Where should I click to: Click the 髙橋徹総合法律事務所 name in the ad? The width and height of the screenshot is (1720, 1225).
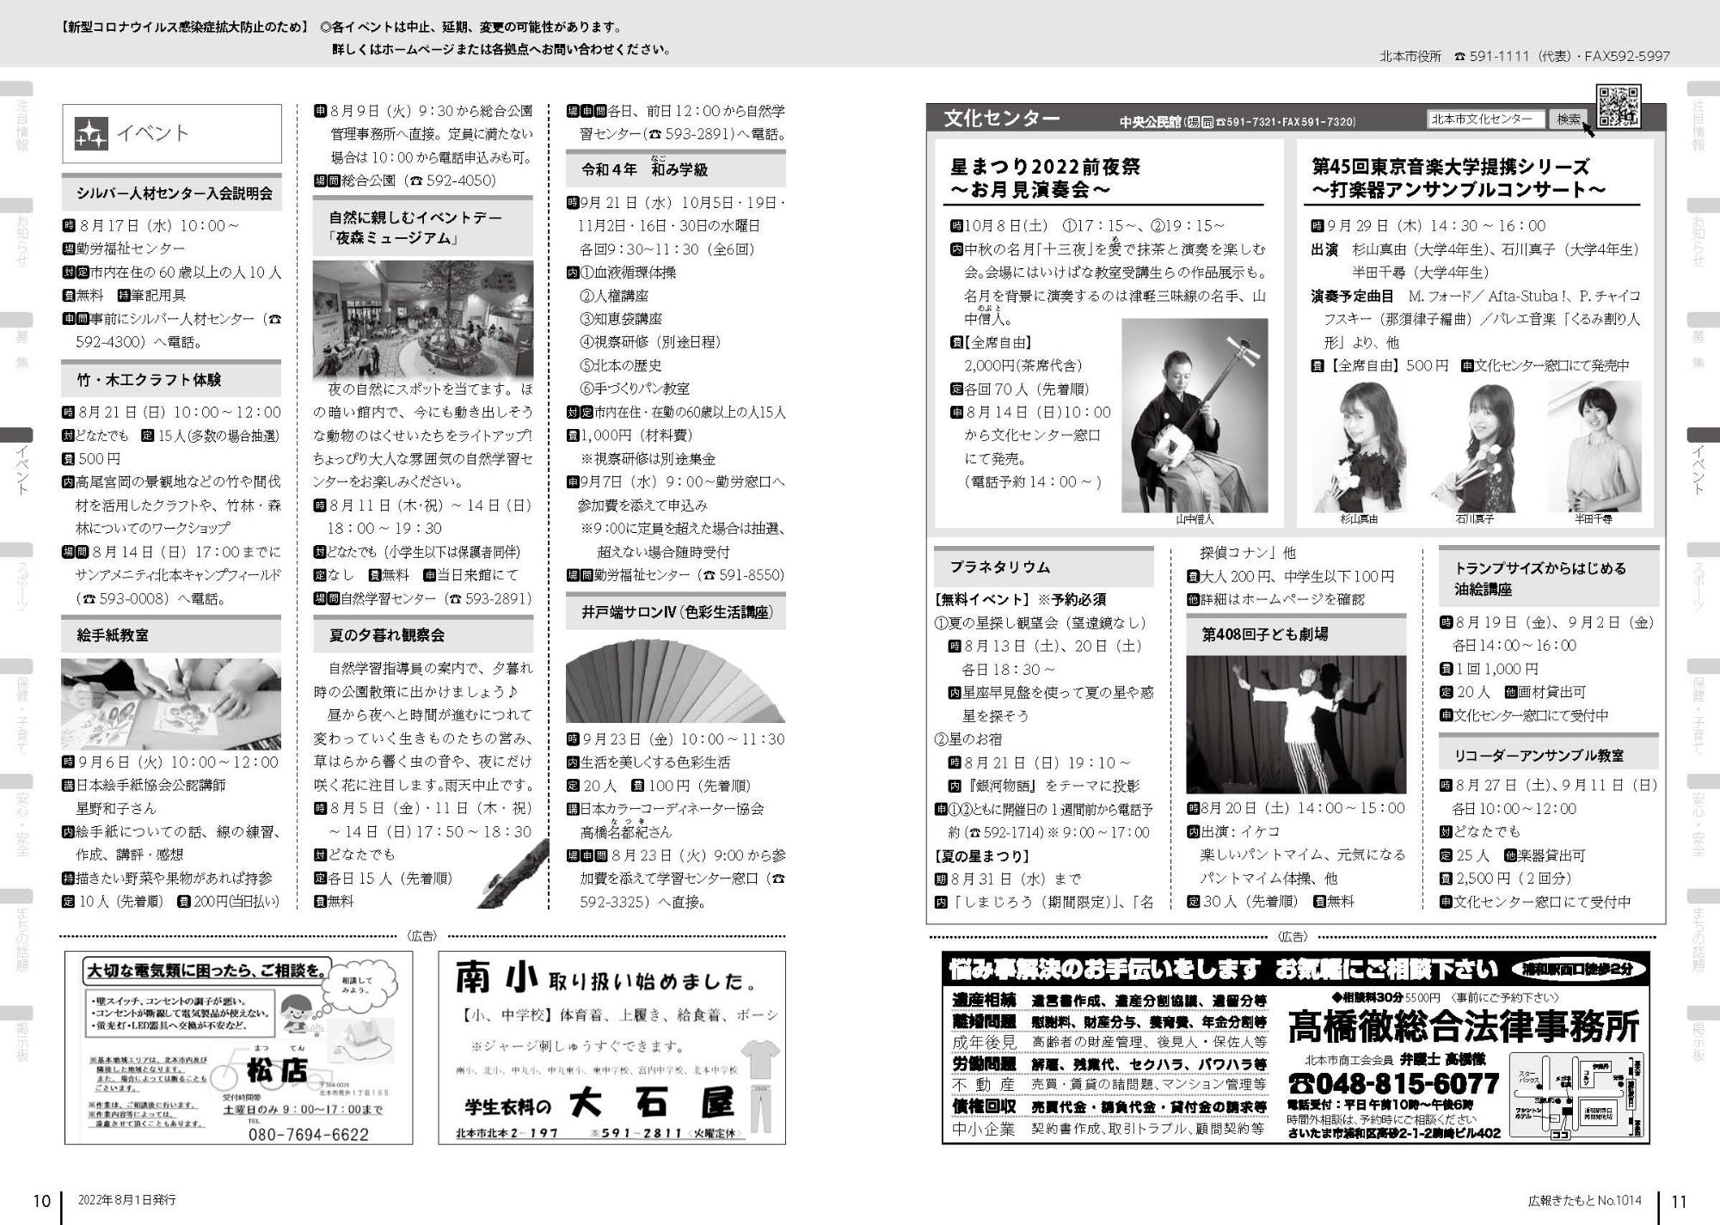[1463, 1026]
